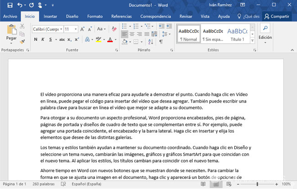Click the Paste (Pegar) clipboard icon
Viewport: 297px width, 189px height.
click(11, 29)
